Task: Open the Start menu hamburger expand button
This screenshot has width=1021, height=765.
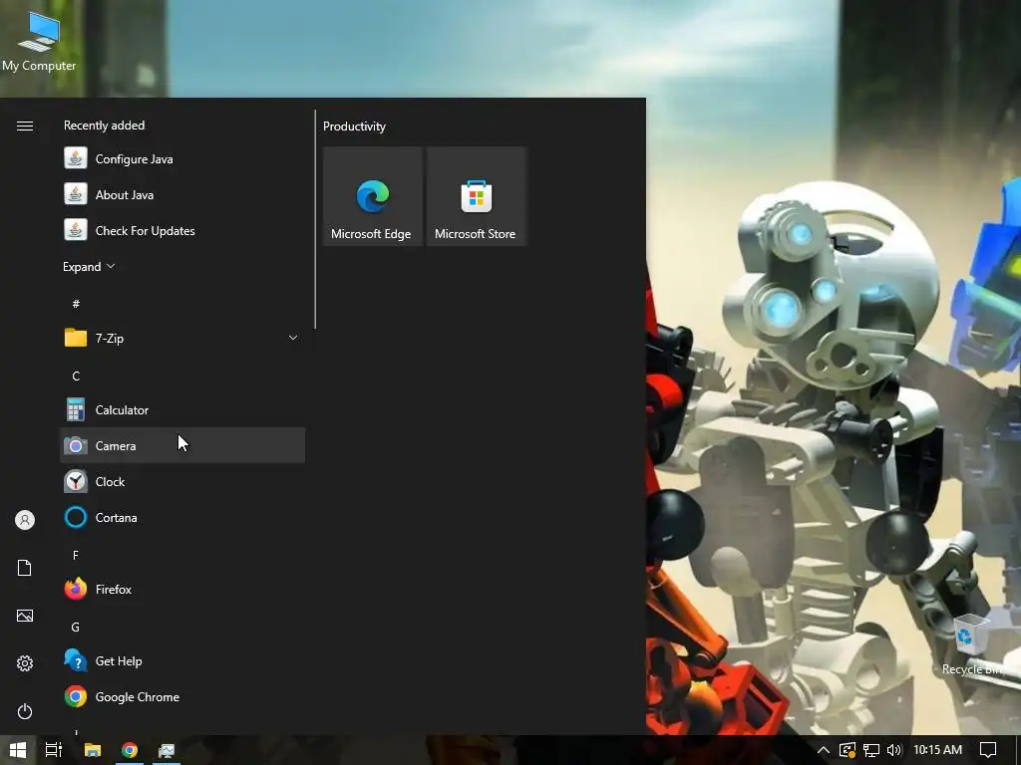Action: pyautogui.click(x=25, y=126)
